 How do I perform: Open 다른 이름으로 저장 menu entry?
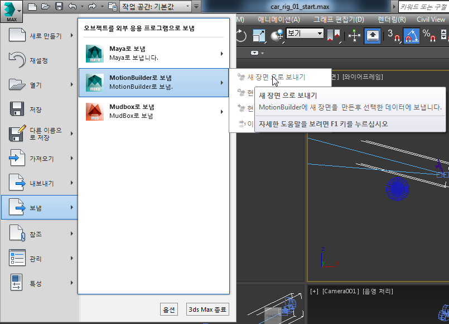(40, 134)
